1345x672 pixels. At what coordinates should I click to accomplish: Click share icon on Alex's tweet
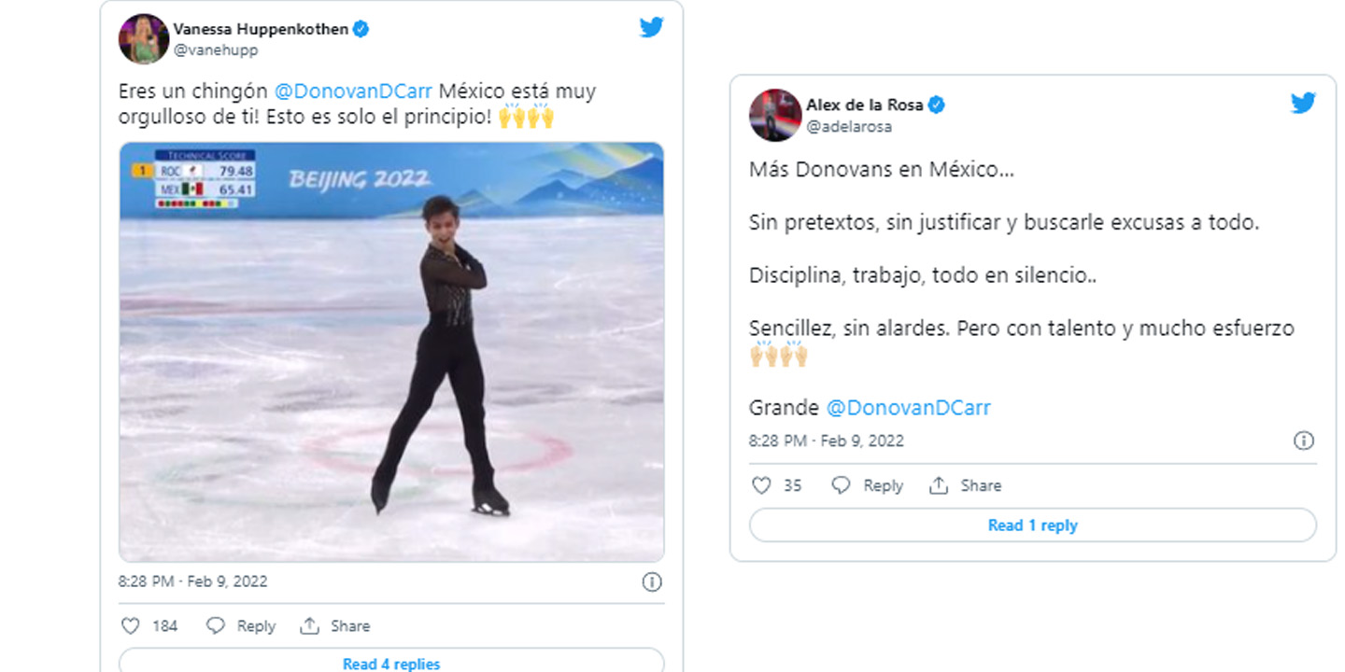(939, 485)
